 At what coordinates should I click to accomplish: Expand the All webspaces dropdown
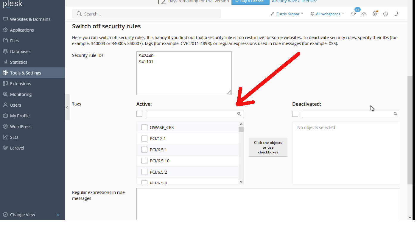[327, 14]
